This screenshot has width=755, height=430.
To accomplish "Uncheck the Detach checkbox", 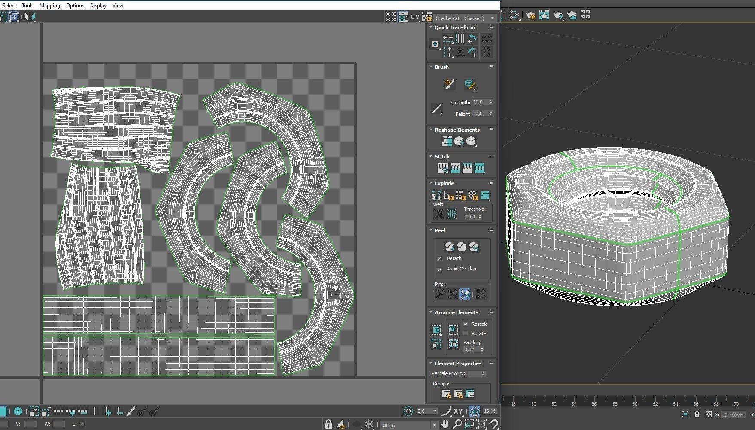I will coord(439,259).
